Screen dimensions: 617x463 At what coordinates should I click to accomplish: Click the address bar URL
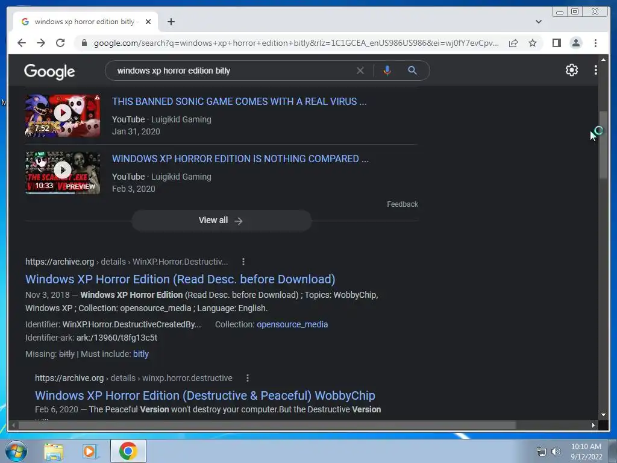pyautogui.click(x=296, y=43)
